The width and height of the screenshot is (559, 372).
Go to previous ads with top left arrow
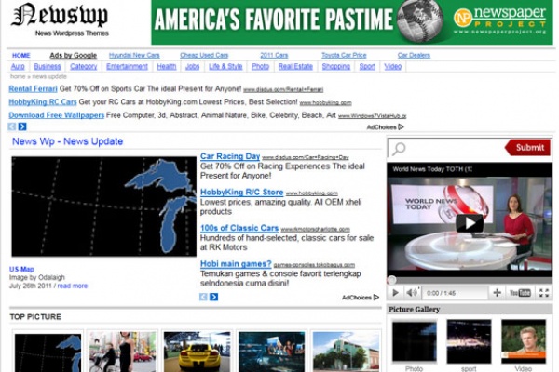[x=12, y=126]
